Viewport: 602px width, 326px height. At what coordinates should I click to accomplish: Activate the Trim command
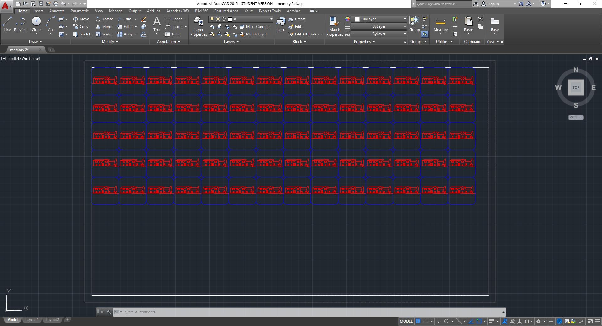click(124, 19)
